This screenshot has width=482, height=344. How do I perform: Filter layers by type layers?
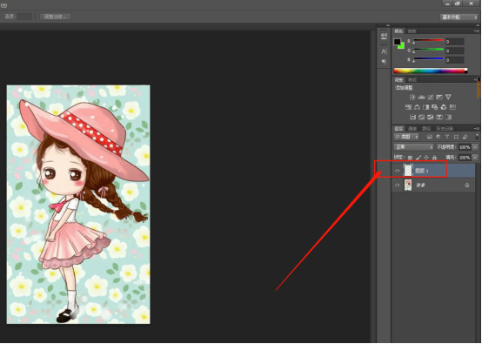[447, 137]
